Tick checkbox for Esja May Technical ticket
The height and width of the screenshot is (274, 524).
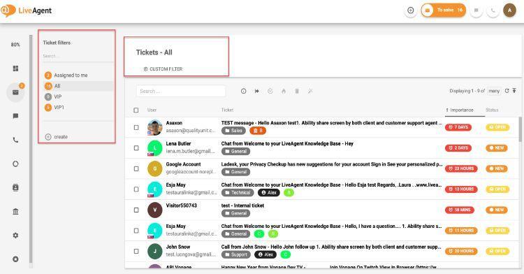click(136, 189)
